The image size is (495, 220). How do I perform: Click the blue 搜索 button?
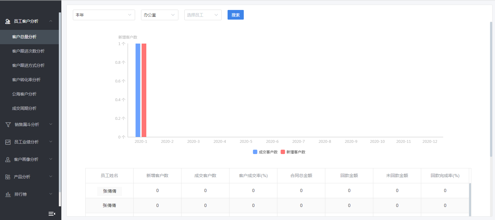(235, 15)
